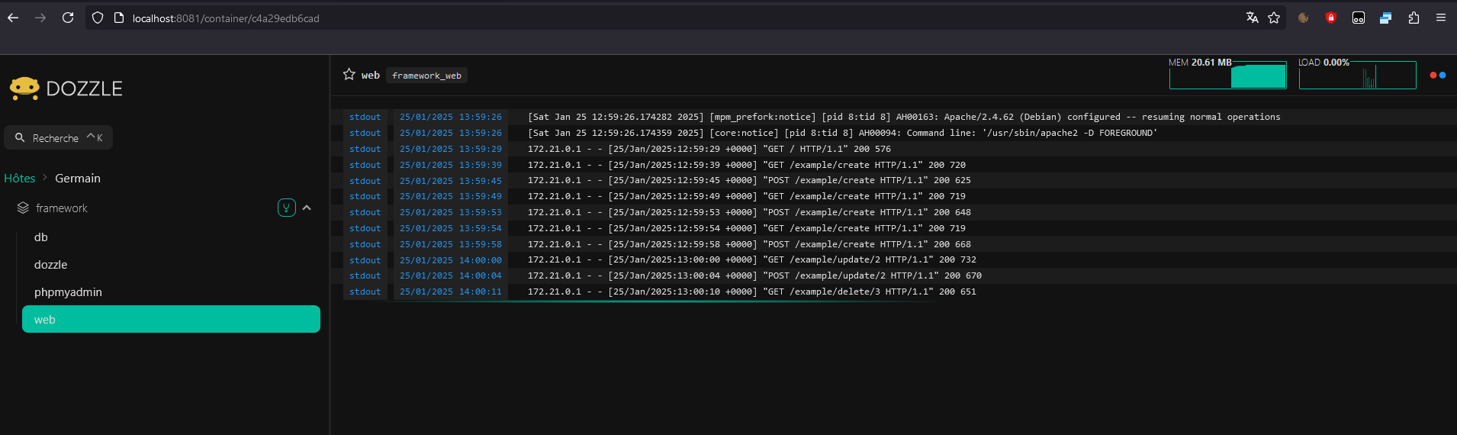Click log entry 'GET /example/delete/3' 200 651

(x=752, y=292)
